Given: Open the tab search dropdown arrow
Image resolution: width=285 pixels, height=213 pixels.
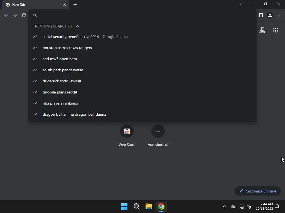Looking at the screenshot, I should (240, 4).
